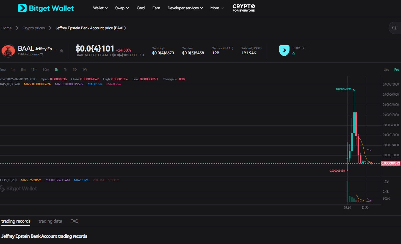Switch chart to Pro mode
The height and width of the screenshot is (244, 401).
click(x=397, y=70)
